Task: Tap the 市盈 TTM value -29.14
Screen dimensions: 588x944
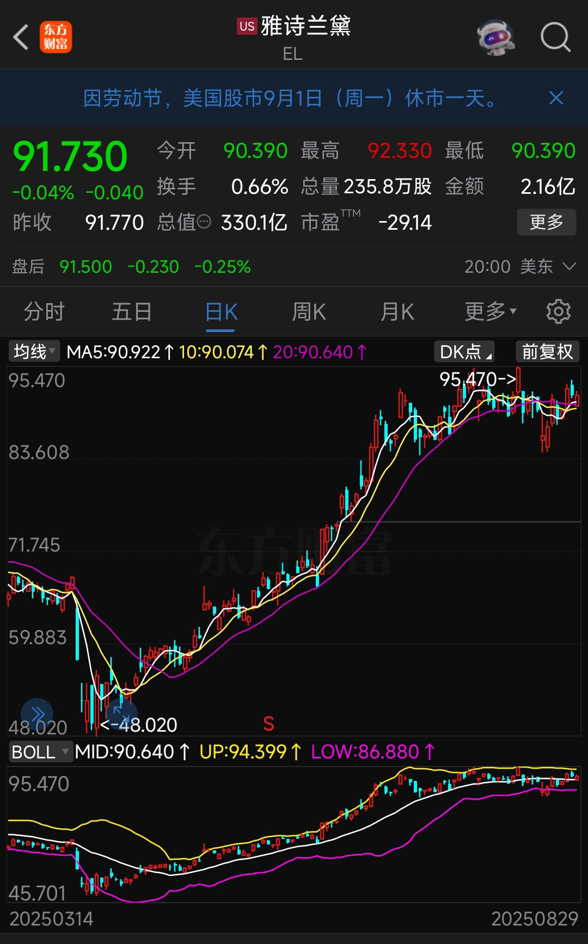Action: [x=405, y=222]
